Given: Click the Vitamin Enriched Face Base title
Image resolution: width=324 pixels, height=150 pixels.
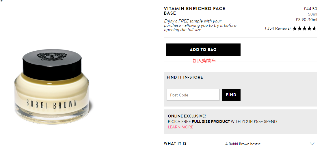Looking at the screenshot, I should 194,11.
